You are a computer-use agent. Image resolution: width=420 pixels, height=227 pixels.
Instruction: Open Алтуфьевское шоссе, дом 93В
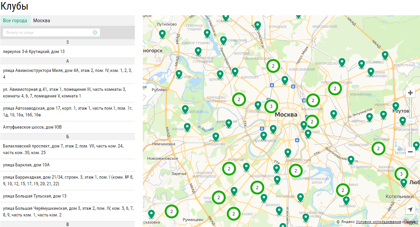click(x=67, y=127)
